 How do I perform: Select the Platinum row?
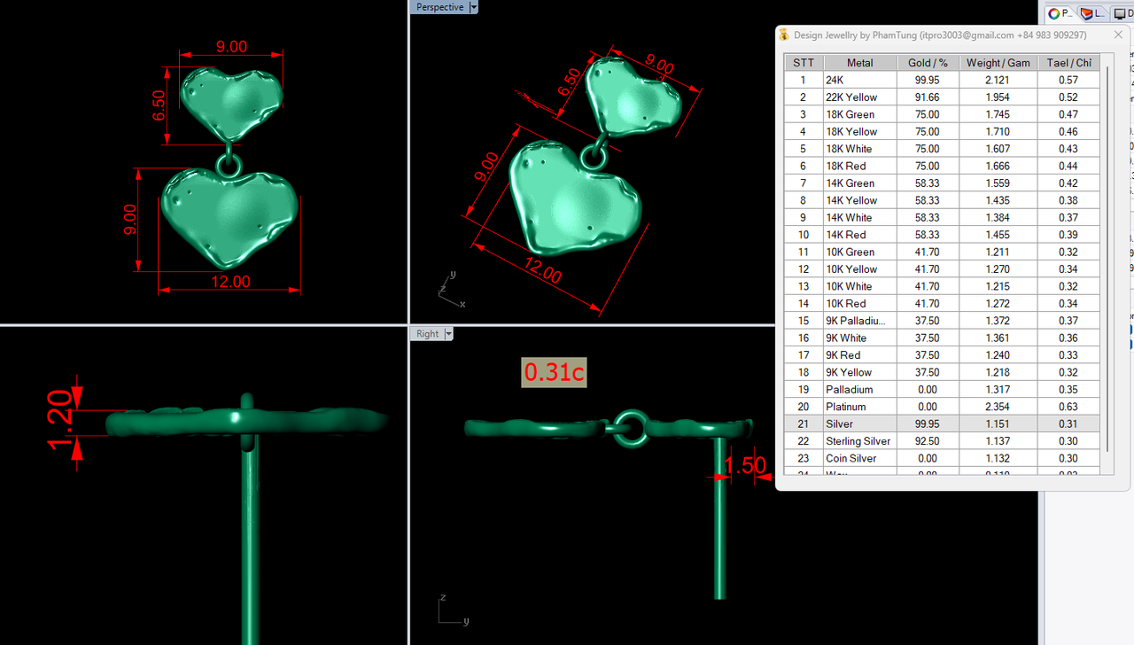coord(943,407)
